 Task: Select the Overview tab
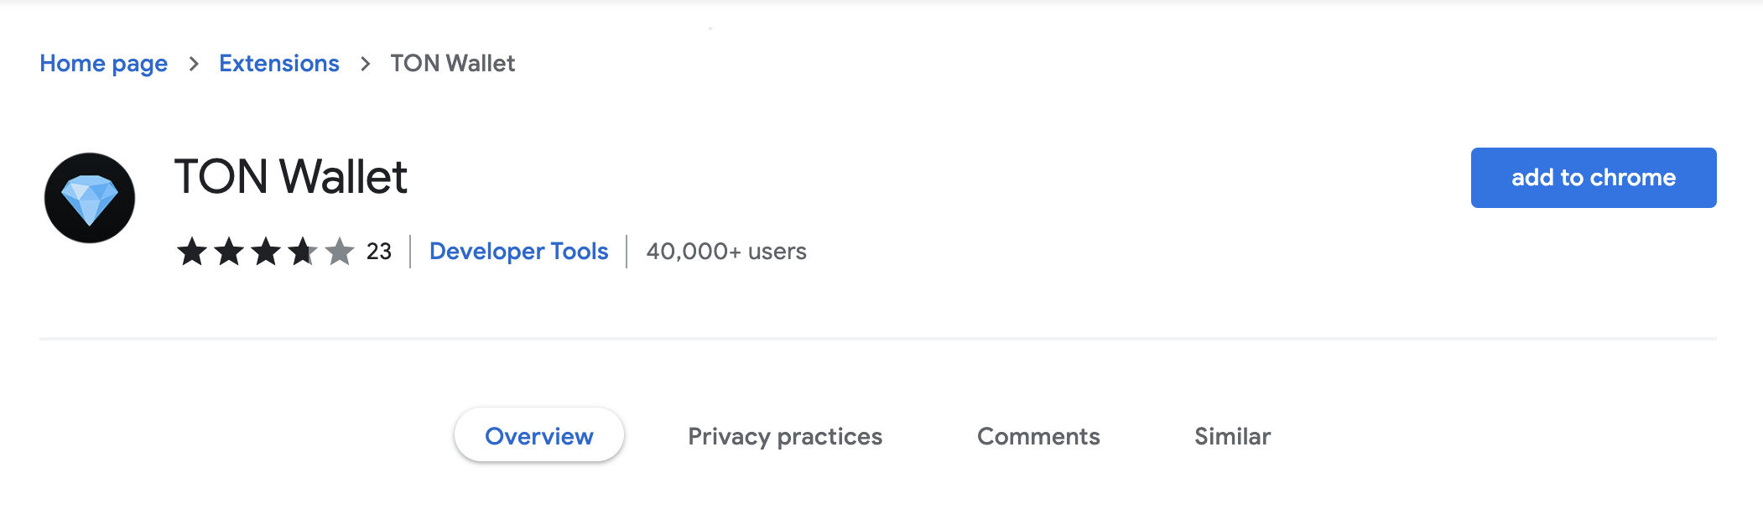pos(539,436)
